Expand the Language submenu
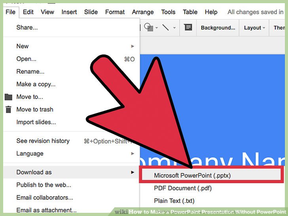 coord(72,153)
